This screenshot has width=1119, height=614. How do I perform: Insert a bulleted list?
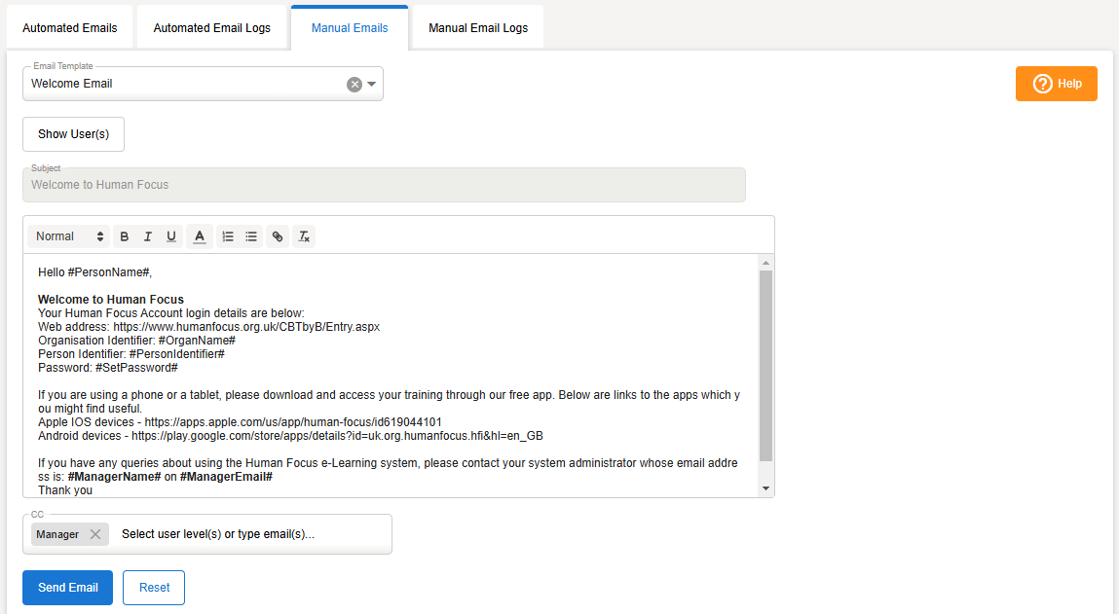251,236
